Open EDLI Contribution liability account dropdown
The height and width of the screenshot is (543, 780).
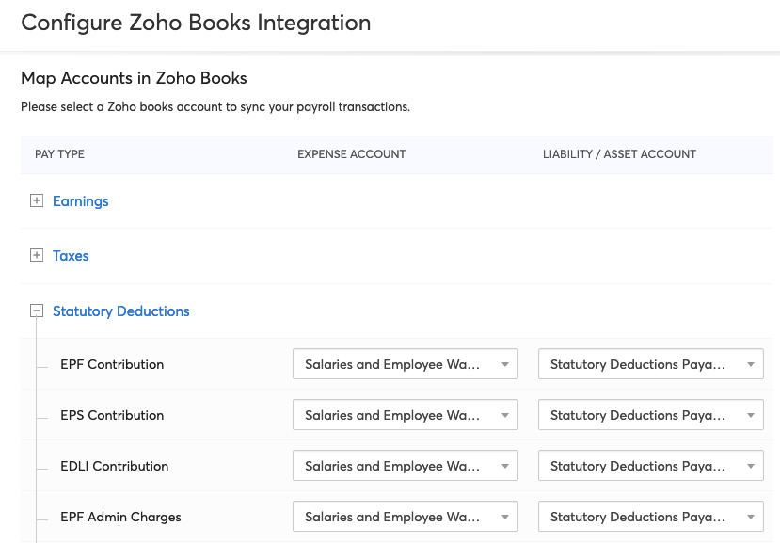pyautogui.click(x=650, y=466)
